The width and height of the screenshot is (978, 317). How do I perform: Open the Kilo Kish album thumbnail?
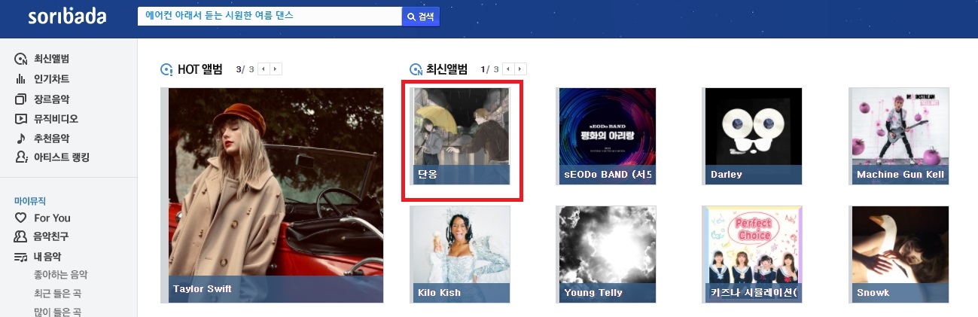pos(462,255)
